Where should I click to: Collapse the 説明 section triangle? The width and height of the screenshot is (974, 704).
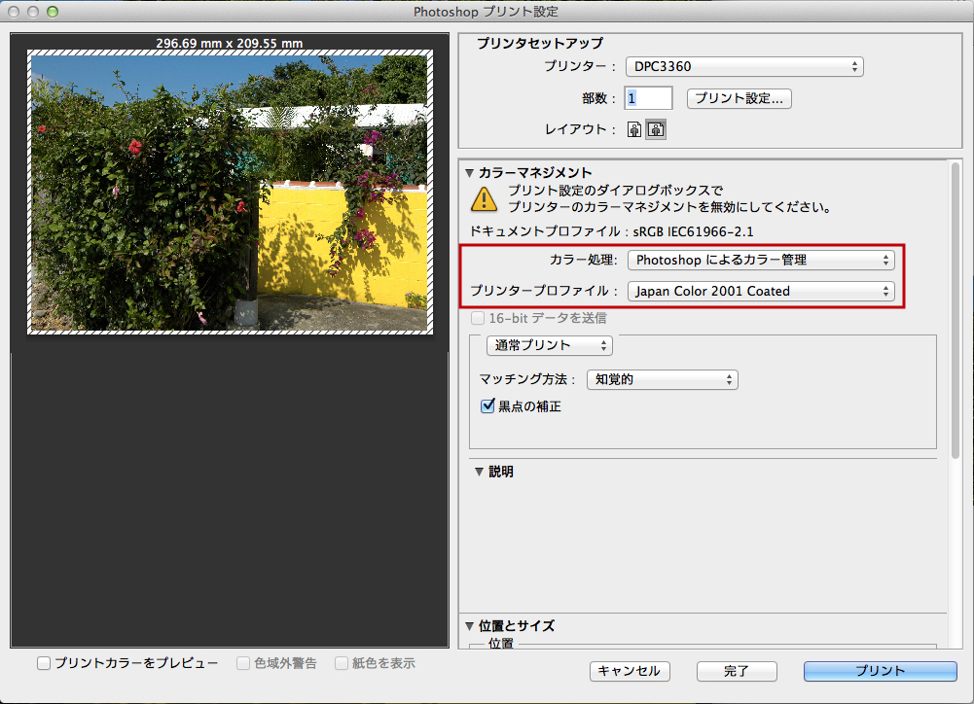pos(479,472)
